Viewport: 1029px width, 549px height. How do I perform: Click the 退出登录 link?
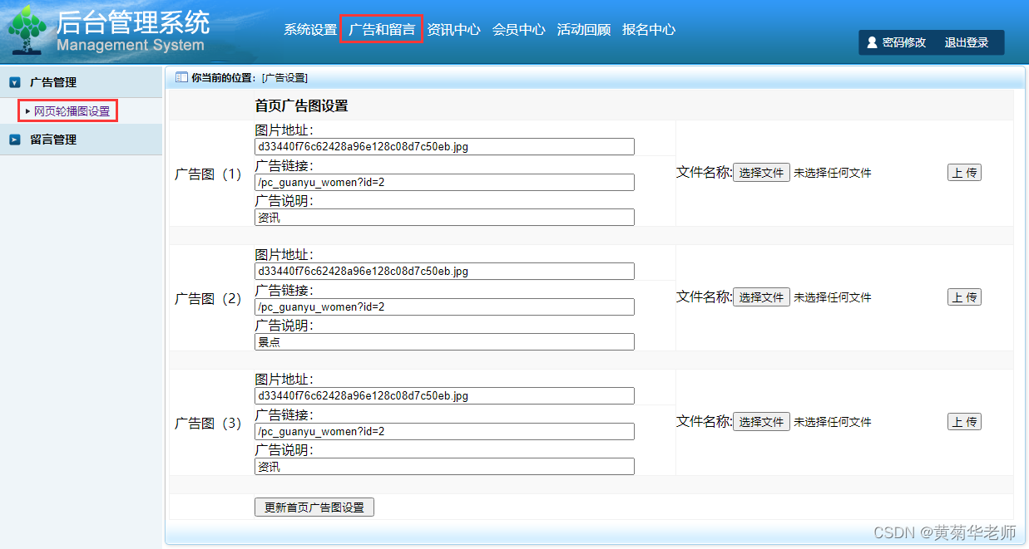click(967, 42)
